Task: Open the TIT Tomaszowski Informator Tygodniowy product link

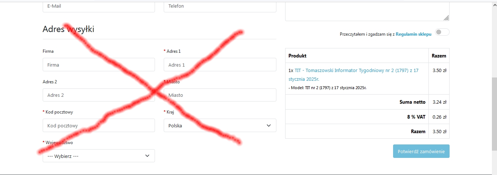Action: (356, 75)
